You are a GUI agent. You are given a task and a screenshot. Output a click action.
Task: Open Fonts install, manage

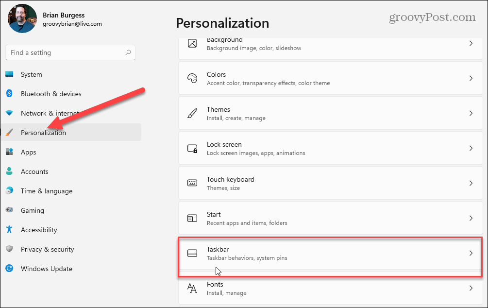pyautogui.click(x=331, y=288)
